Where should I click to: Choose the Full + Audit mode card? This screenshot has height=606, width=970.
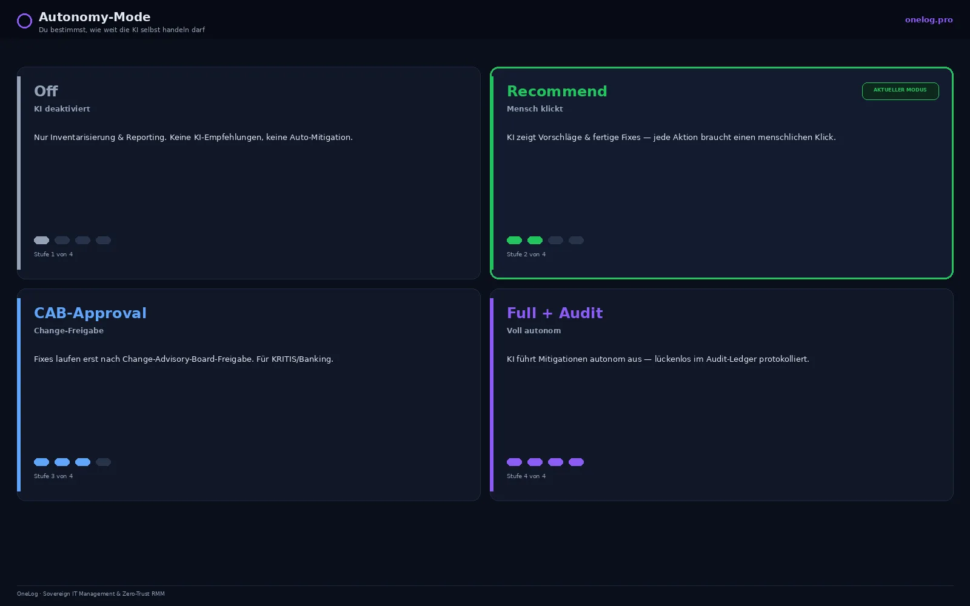(721, 395)
